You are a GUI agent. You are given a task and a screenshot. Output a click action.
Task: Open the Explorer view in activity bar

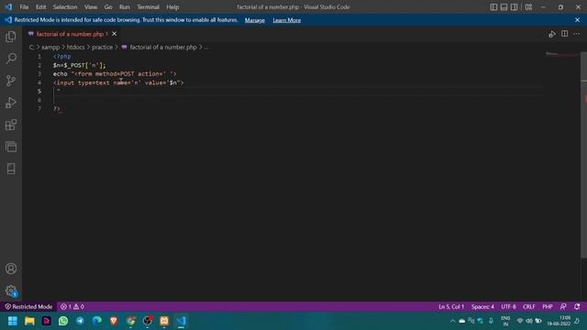(x=11, y=37)
